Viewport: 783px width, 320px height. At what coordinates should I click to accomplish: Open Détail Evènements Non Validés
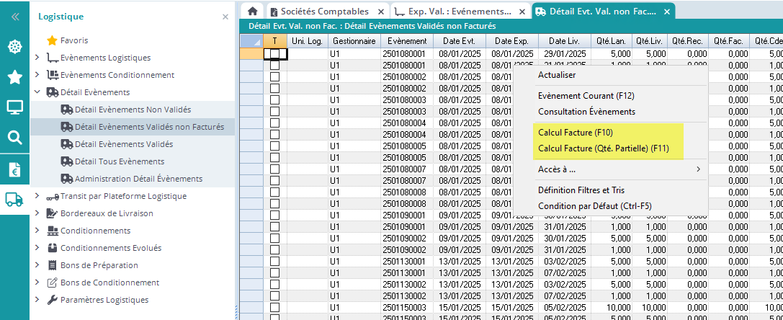[133, 110]
